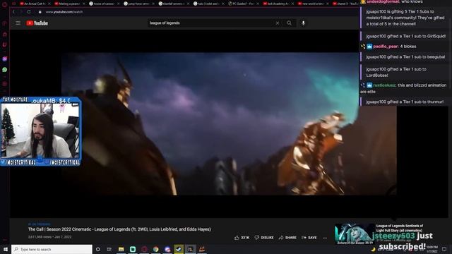This screenshot has height=254, width=452.
Task: Go back with the browser back arrow
Action: pos(13,12)
